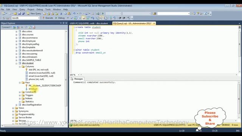The width and height of the screenshot is (242, 136).
Task: Collapse the Keys folder
Action: point(20,82)
